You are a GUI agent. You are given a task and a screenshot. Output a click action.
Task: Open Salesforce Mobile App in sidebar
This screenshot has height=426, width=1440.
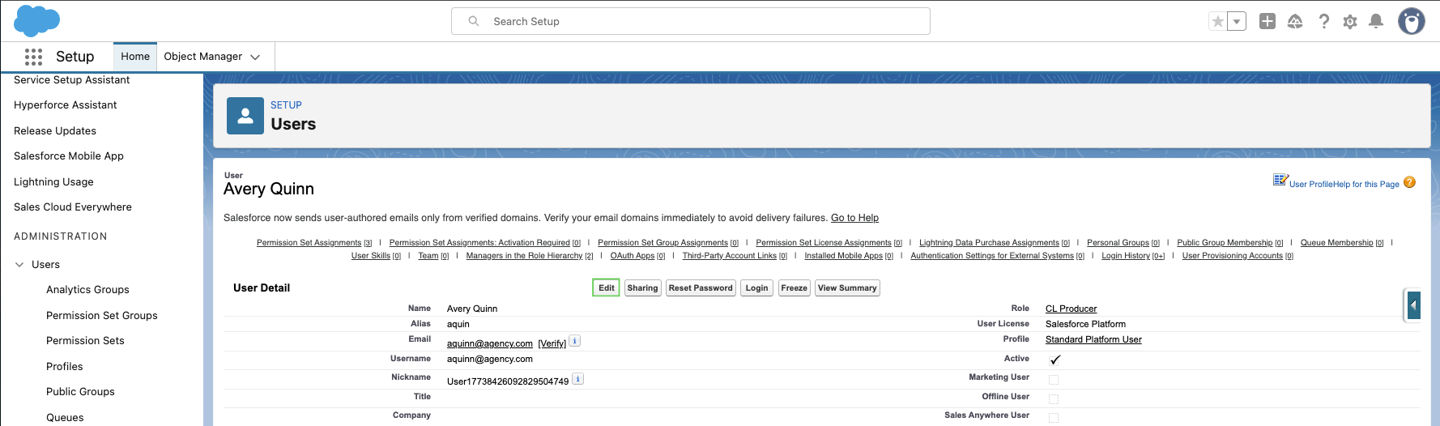pos(69,156)
